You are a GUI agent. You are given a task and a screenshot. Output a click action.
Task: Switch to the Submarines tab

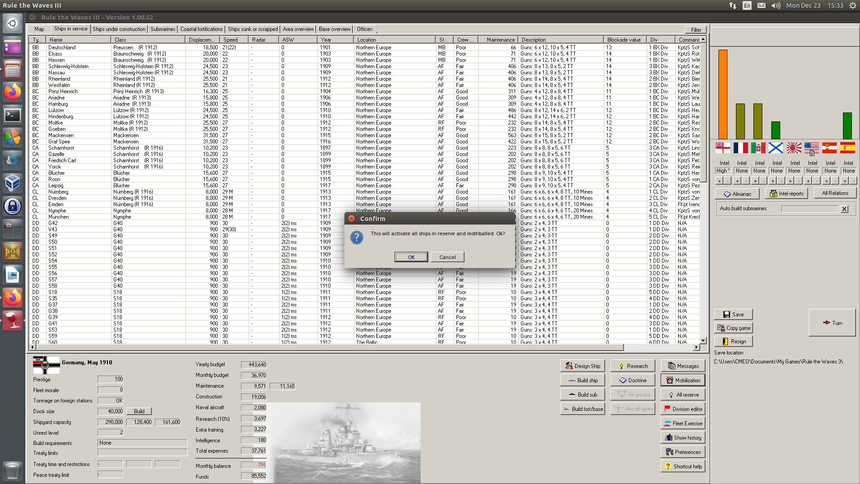pos(163,29)
